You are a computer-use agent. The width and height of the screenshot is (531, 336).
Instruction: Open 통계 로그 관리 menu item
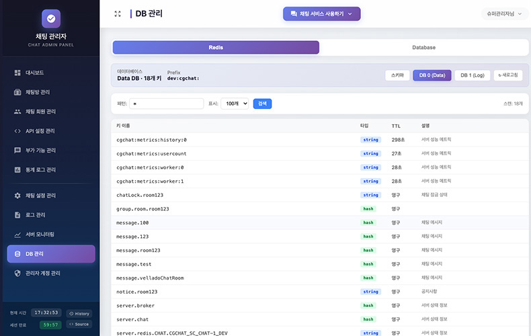[x=51, y=170]
